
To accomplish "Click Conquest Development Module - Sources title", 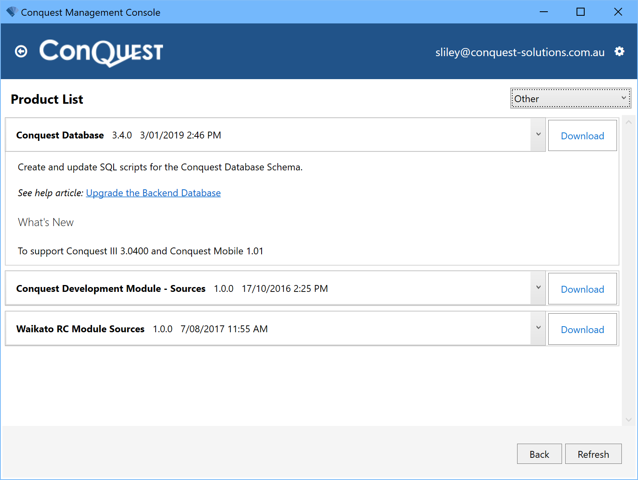I will pos(111,289).
